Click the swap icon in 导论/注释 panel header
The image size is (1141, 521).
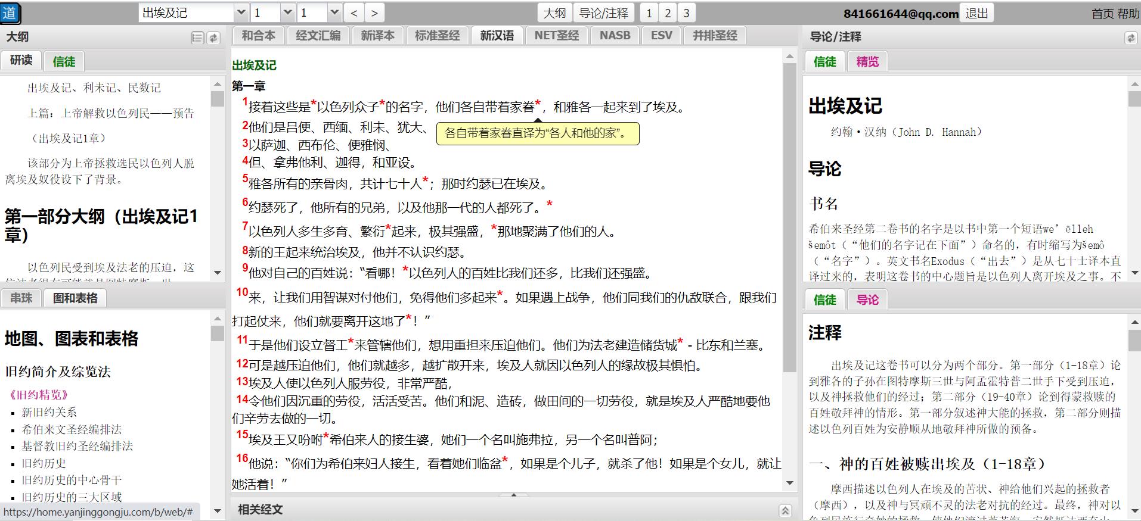pyautogui.click(x=1130, y=38)
